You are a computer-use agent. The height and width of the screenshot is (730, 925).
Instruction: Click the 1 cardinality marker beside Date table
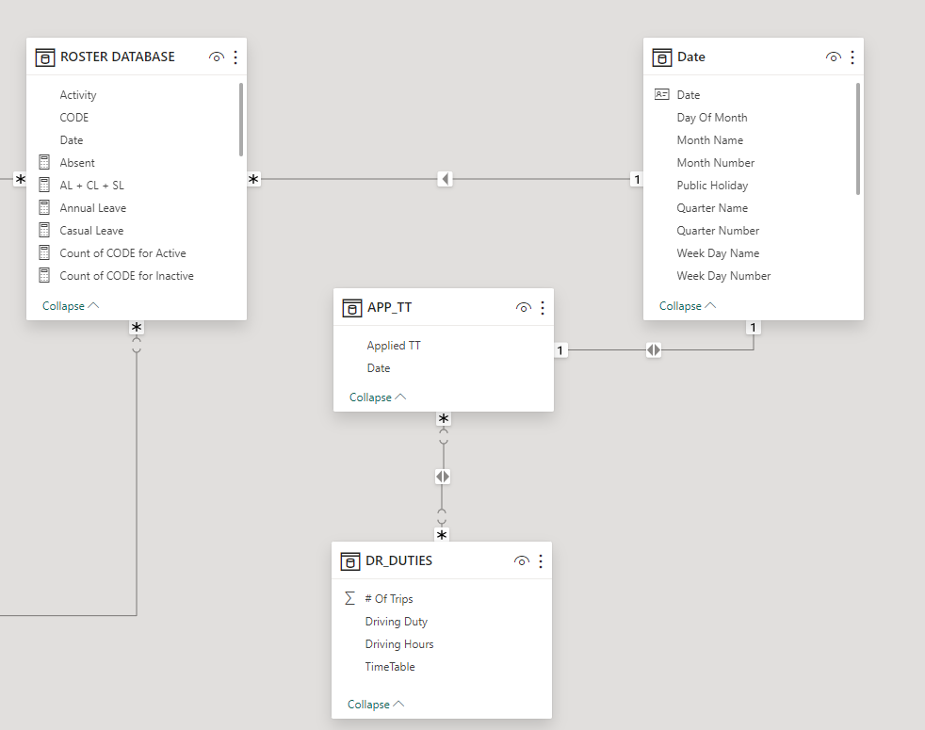(637, 179)
